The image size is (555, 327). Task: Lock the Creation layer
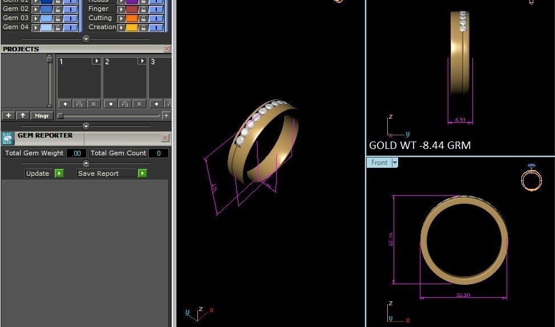143,27
